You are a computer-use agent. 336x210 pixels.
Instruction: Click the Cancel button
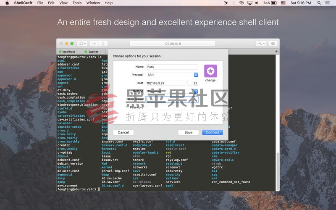click(x=123, y=132)
